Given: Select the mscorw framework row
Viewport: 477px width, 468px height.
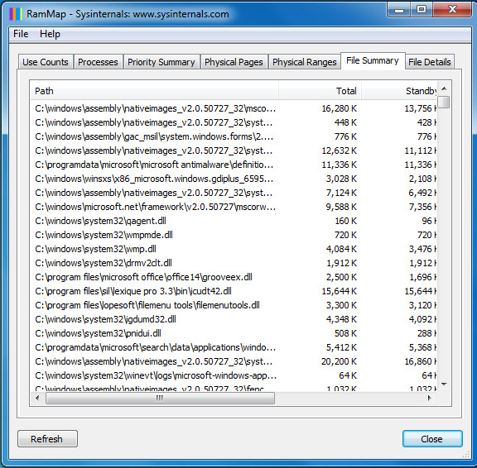Looking at the screenshot, I should coord(234,207).
